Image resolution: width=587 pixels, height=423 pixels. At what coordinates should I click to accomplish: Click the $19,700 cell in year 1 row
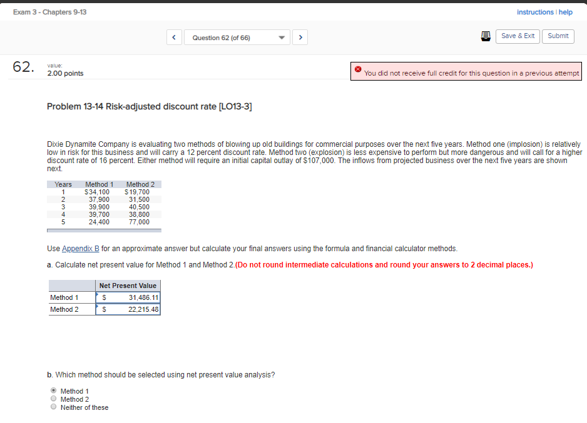137,192
